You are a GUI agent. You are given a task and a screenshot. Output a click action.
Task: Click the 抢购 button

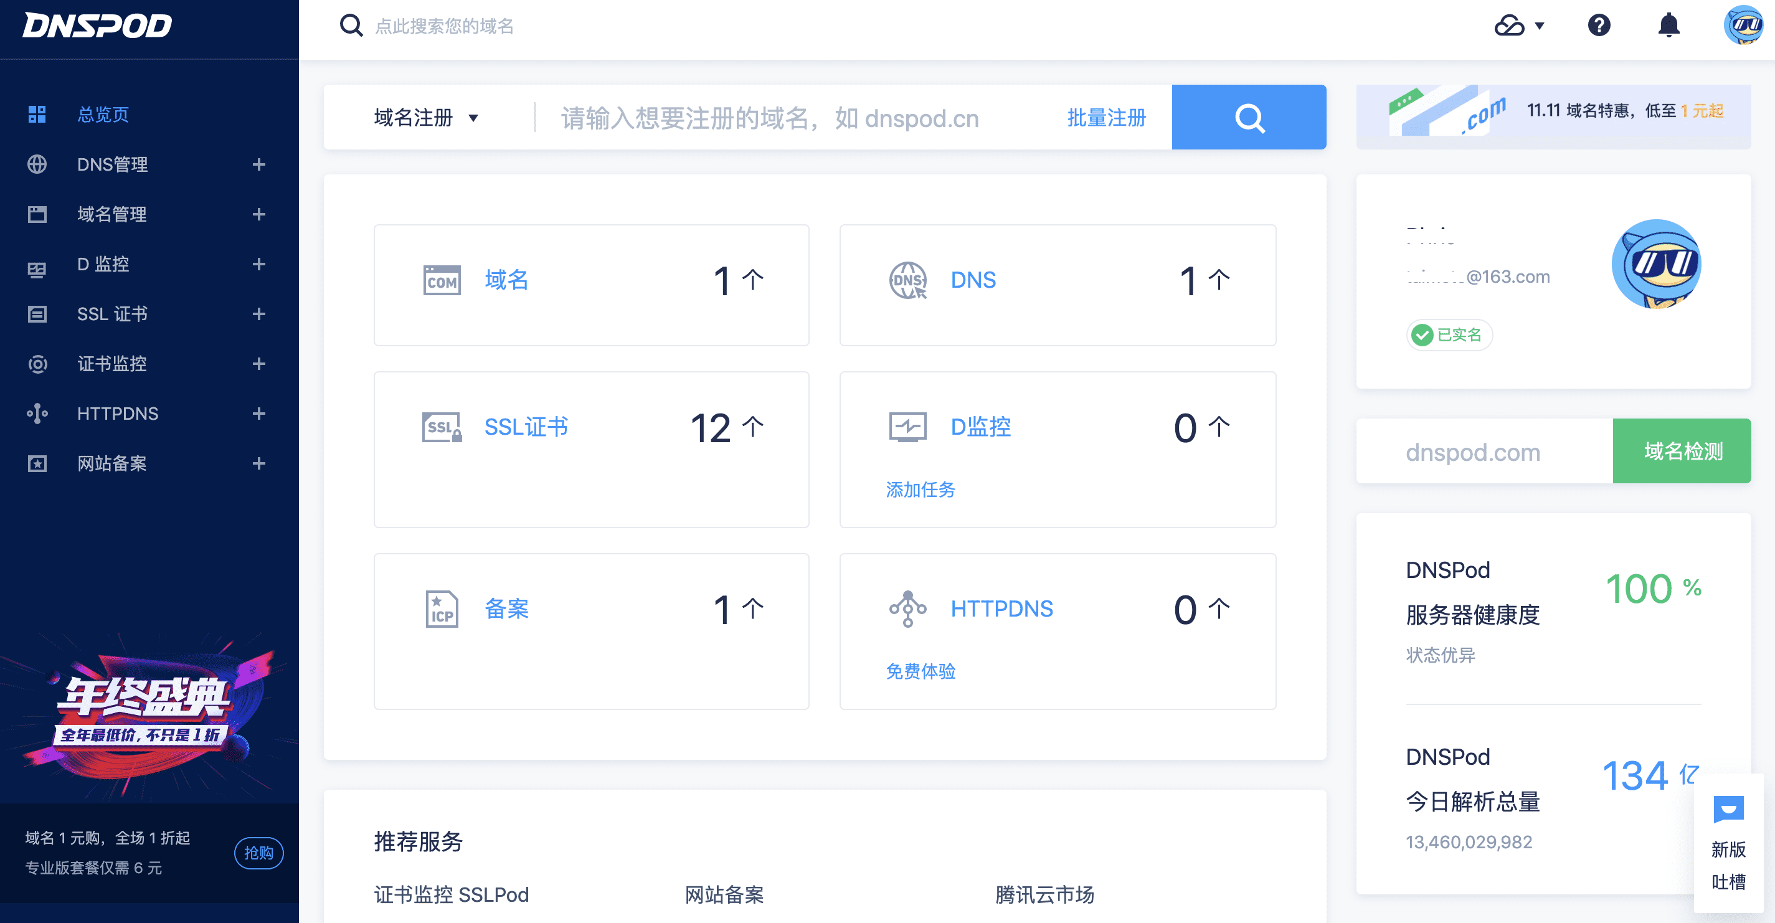click(259, 853)
